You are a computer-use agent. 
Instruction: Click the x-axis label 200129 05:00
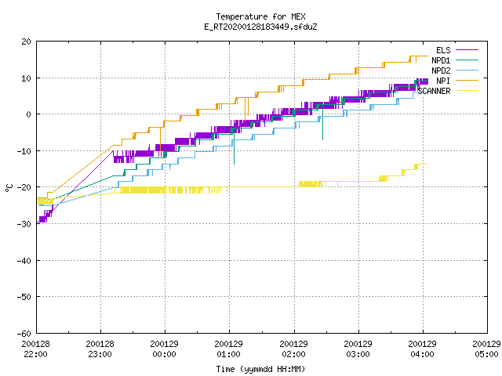click(x=486, y=349)
